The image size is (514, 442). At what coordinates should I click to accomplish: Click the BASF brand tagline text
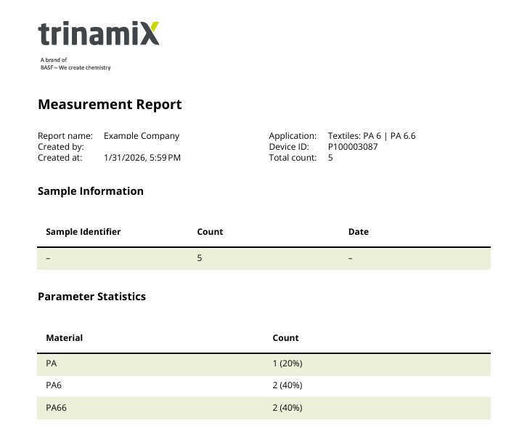pyautogui.click(x=76, y=64)
